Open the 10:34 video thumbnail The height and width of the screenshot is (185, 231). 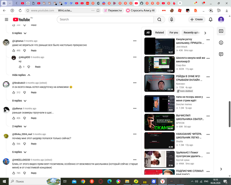[x=159, y=83]
